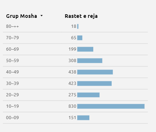Select the 30–39 age group row
156x132 pixels.
pos(75,83)
